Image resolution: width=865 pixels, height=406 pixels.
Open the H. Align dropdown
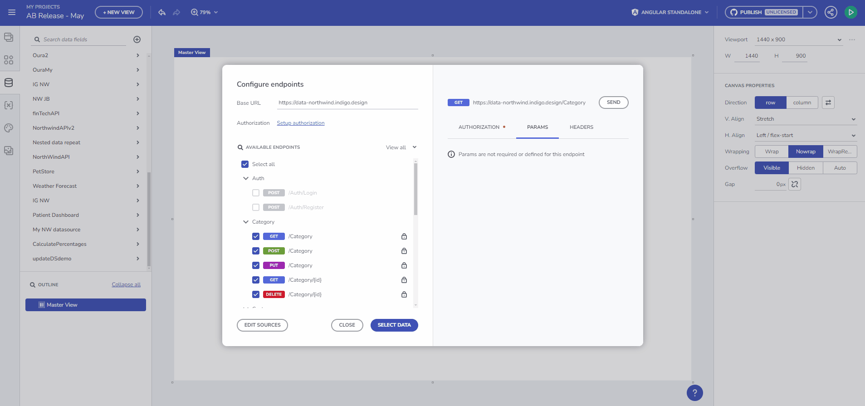tap(806, 135)
